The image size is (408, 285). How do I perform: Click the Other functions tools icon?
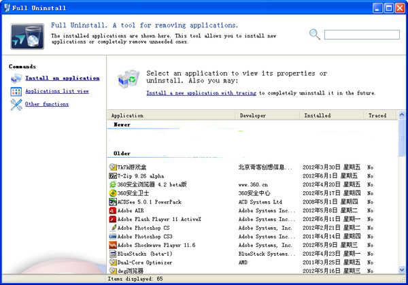pyautogui.click(x=16, y=104)
